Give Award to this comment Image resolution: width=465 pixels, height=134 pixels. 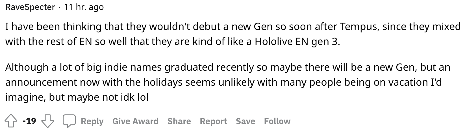[135, 121]
